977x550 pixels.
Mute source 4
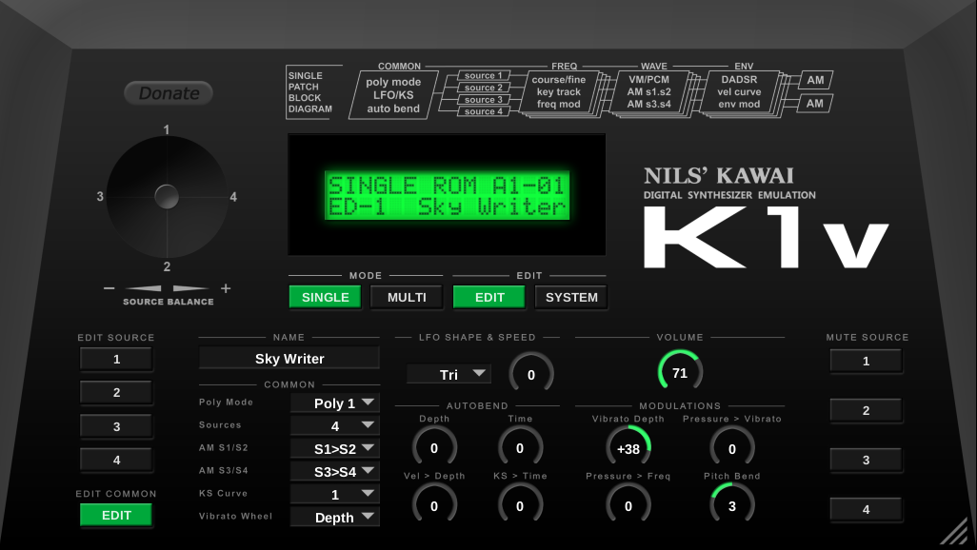(867, 509)
